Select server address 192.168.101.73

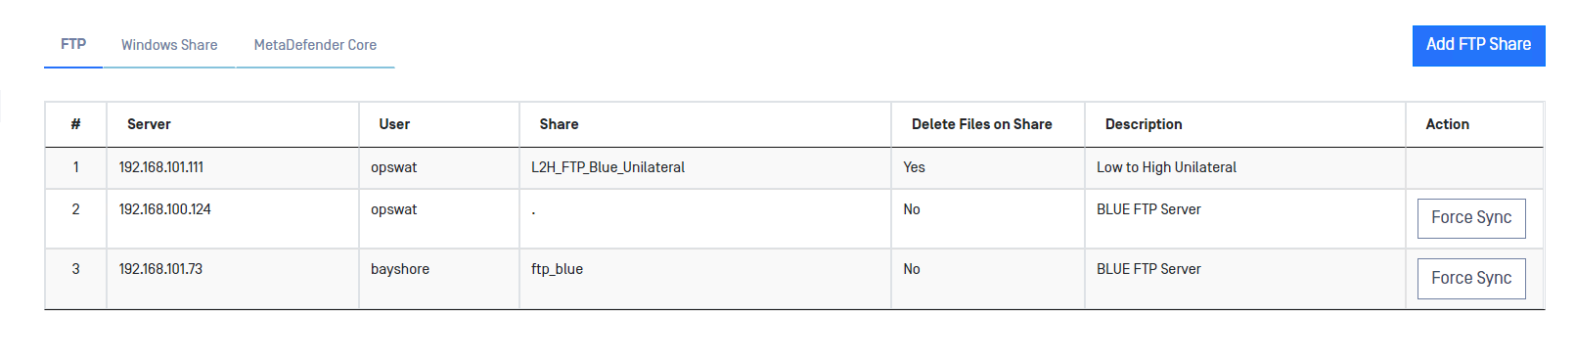tap(160, 269)
